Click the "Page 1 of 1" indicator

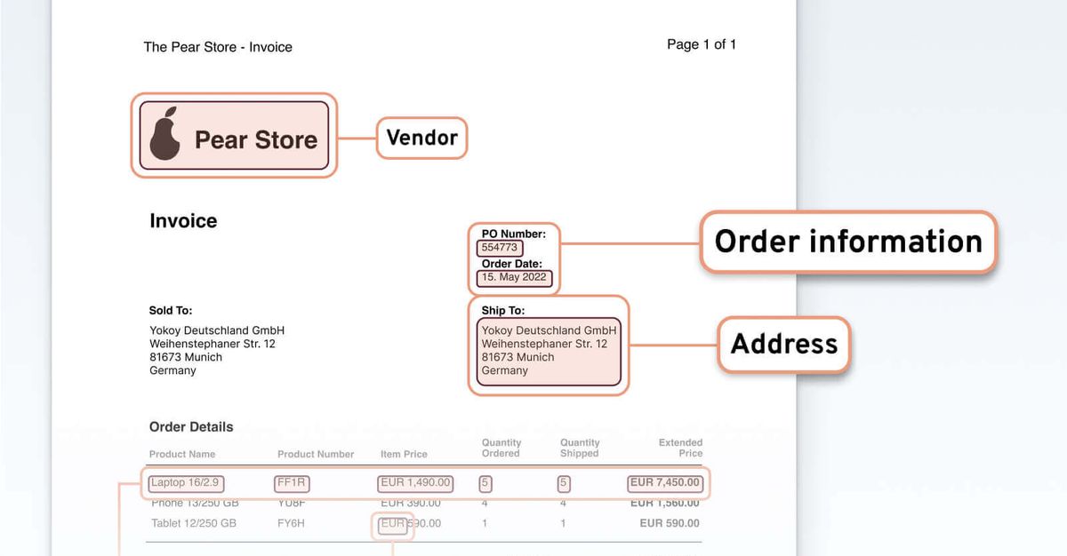tap(702, 44)
